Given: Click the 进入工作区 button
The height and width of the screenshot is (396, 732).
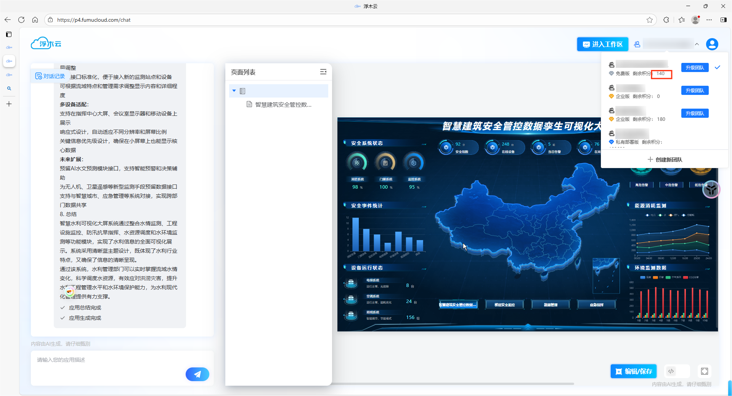Looking at the screenshot, I should [x=602, y=44].
